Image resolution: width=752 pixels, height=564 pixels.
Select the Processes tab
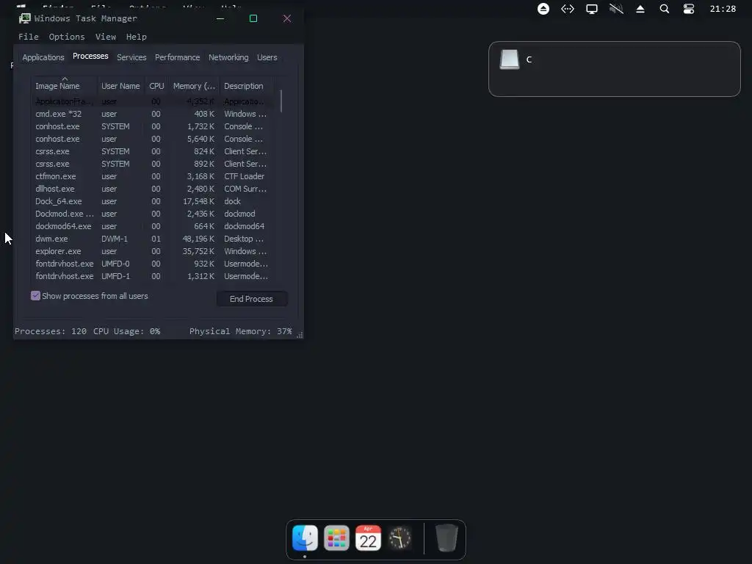click(90, 56)
